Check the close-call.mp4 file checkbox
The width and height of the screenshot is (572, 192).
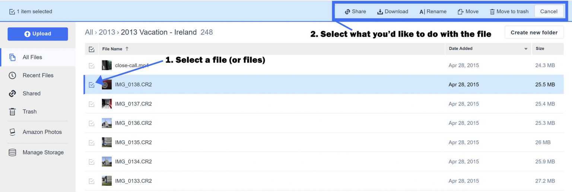coord(92,66)
